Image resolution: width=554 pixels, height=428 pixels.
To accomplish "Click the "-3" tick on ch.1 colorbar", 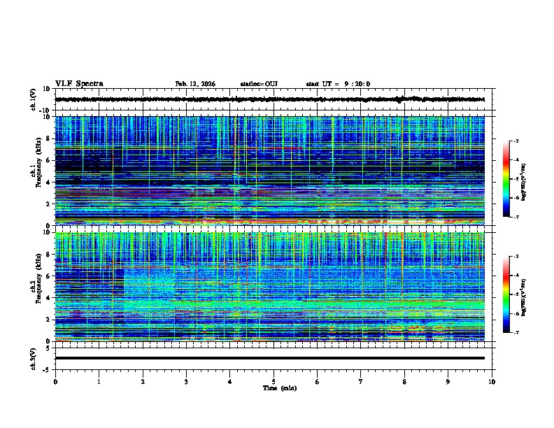I will click(x=516, y=141).
